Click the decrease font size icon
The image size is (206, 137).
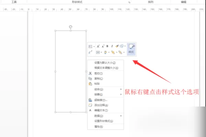pos(103,46)
